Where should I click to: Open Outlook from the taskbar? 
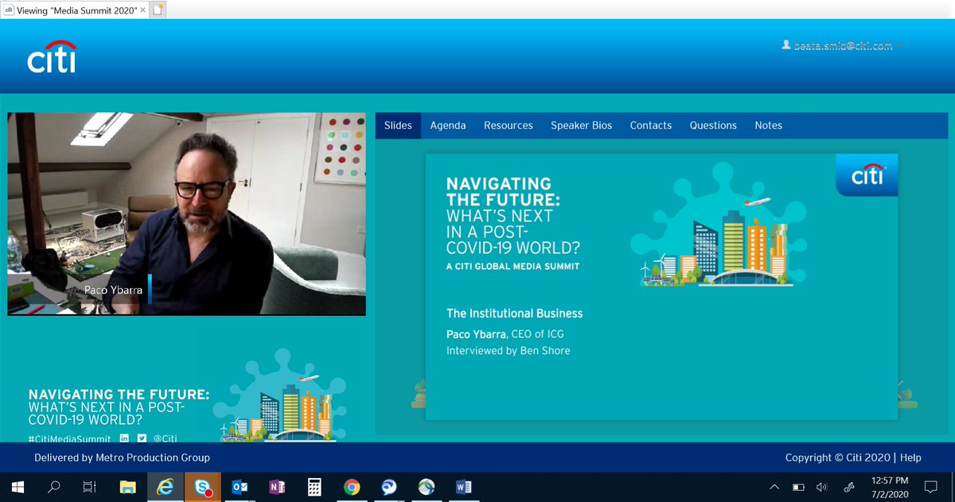[240, 487]
